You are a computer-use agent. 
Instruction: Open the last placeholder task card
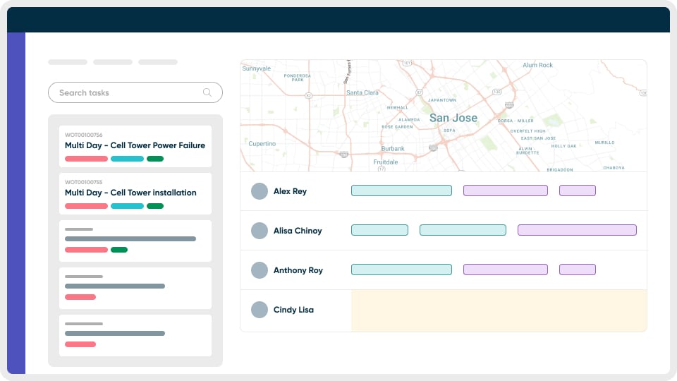coord(135,336)
